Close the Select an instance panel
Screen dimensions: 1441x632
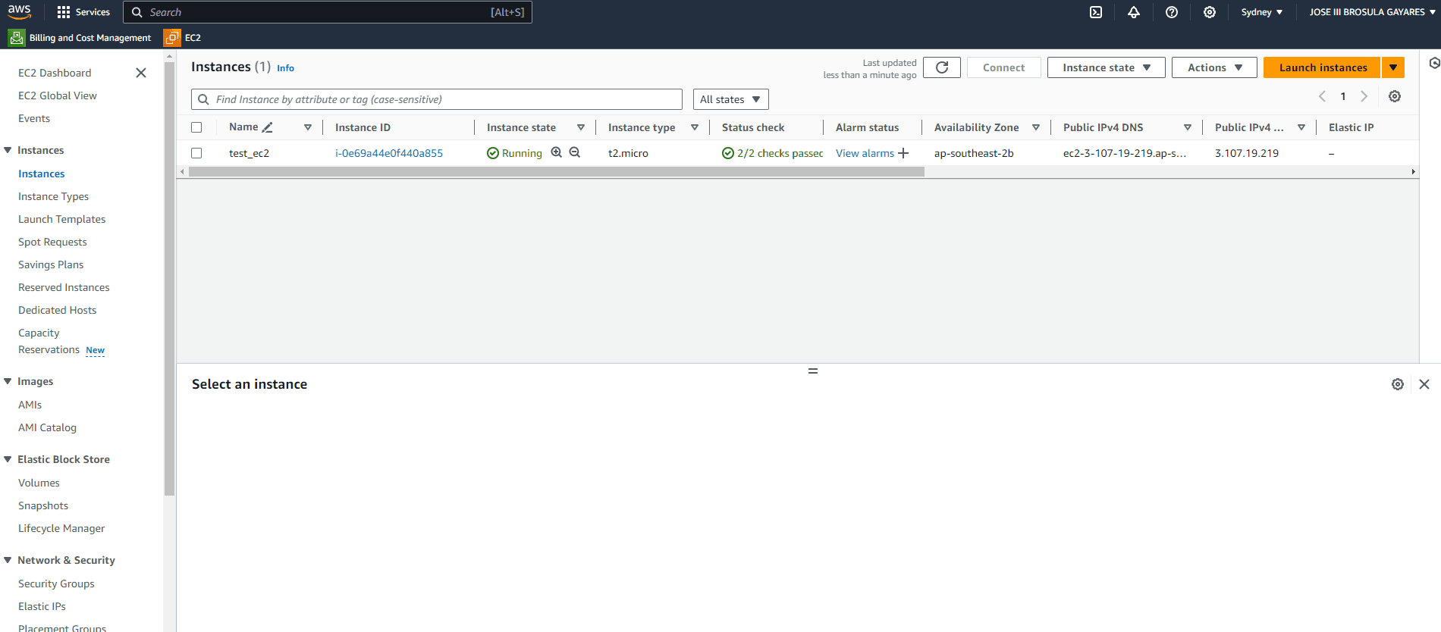(x=1424, y=384)
